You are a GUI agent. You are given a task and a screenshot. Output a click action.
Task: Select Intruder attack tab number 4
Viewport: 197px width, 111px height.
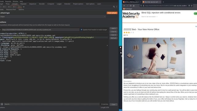pyautogui.click(x=4, y=7)
